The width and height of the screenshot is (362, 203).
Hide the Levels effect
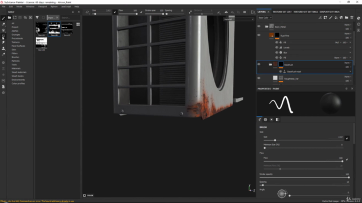click(x=277, y=47)
